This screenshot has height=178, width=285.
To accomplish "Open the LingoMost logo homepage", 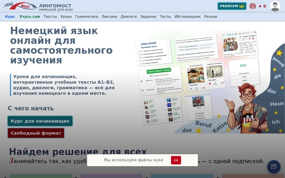I will [x=20, y=6].
